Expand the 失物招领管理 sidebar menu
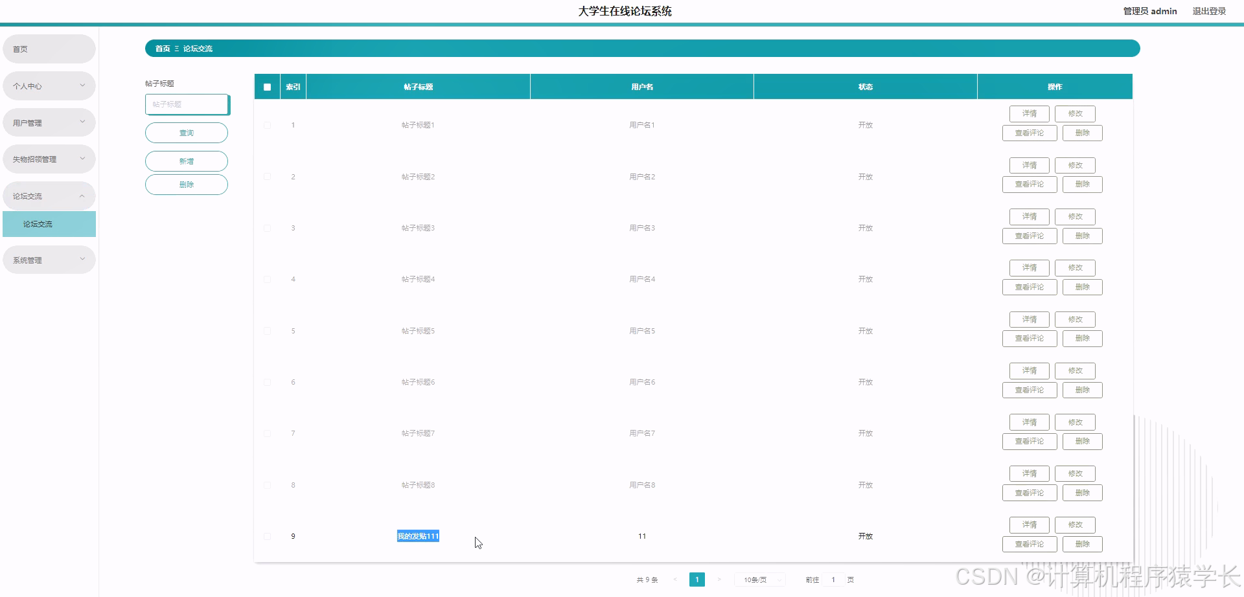Screen dimensions: 1244x597 click(x=49, y=159)
